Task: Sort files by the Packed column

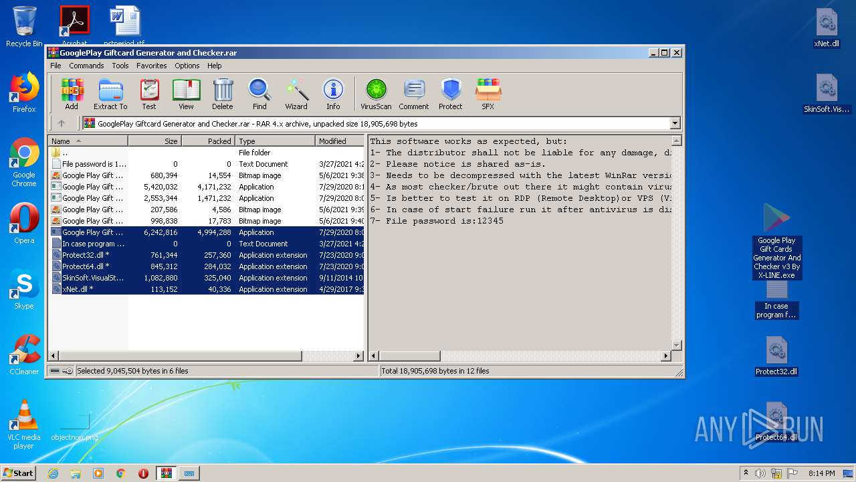Action: pos(208,141)
